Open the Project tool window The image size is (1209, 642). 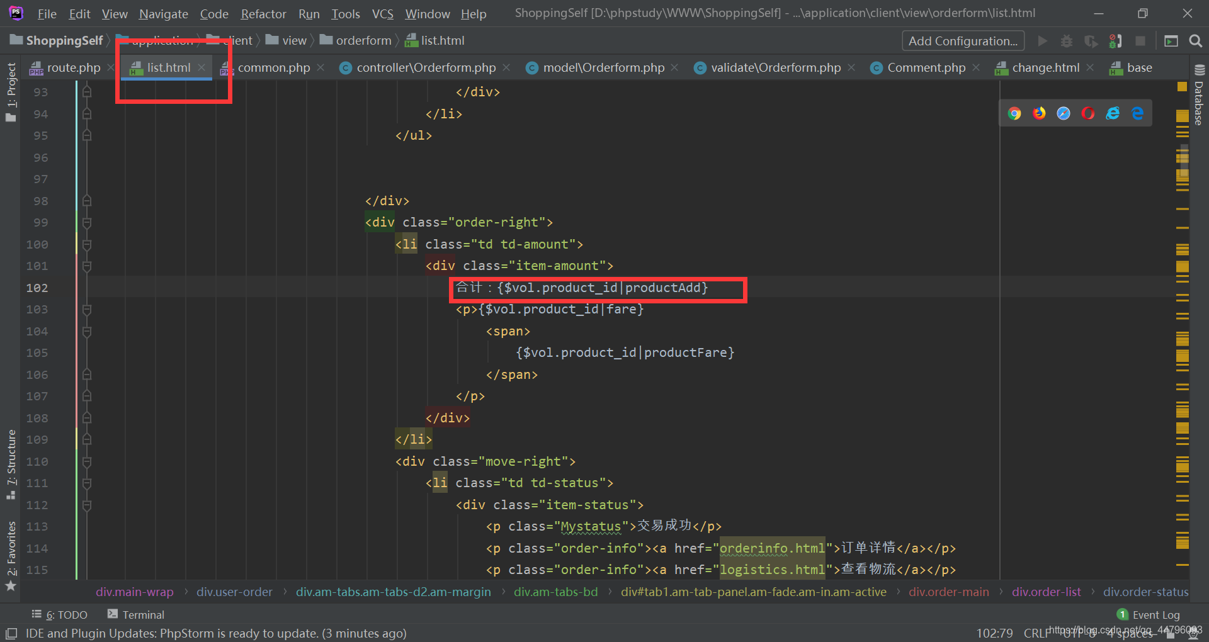click(x=11, y=92)
